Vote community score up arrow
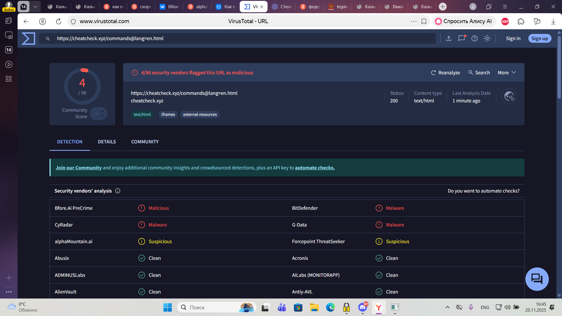This screenshot has height=316, width=562. coord(102,111)
